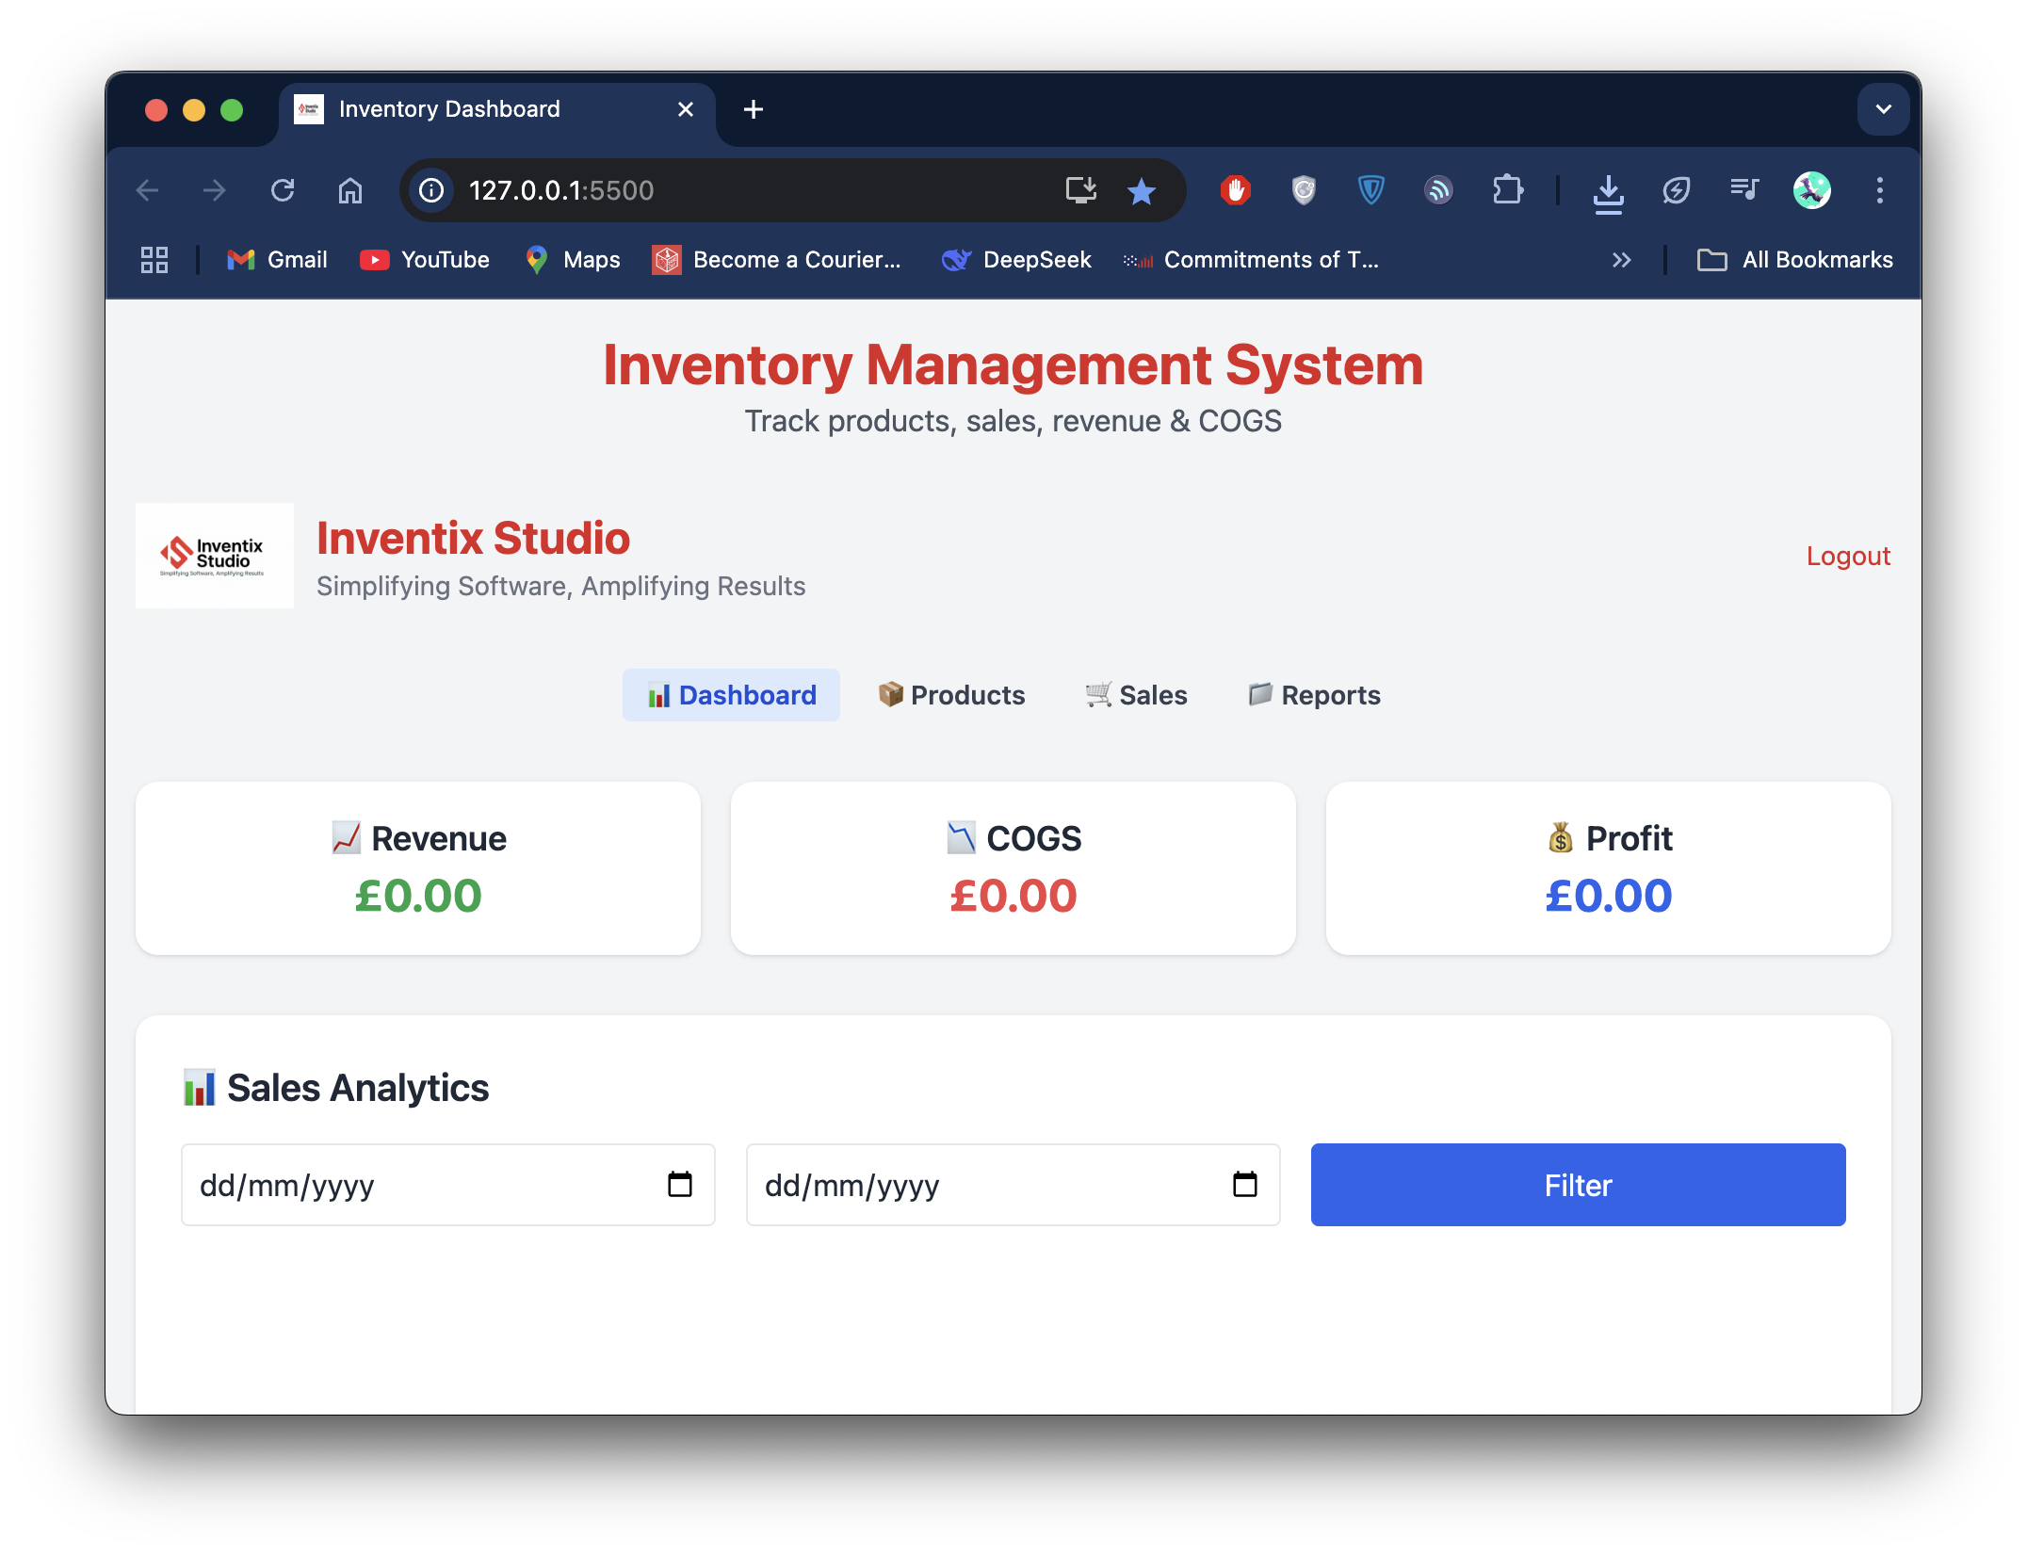The image size is (2027, 1554).
Task: Open the Become a Courier bookmark
Action: coord(777,260)
